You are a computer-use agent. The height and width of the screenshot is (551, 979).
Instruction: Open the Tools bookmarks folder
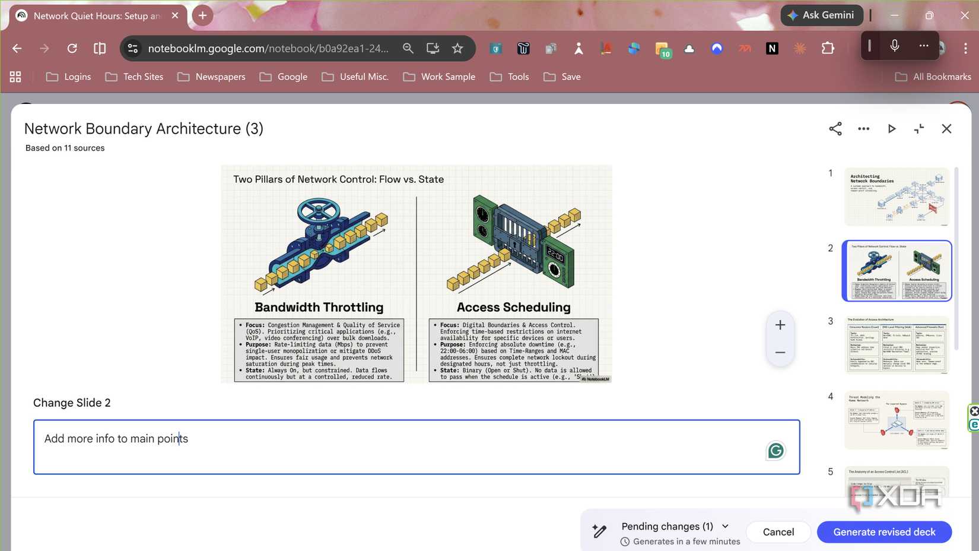509,77
